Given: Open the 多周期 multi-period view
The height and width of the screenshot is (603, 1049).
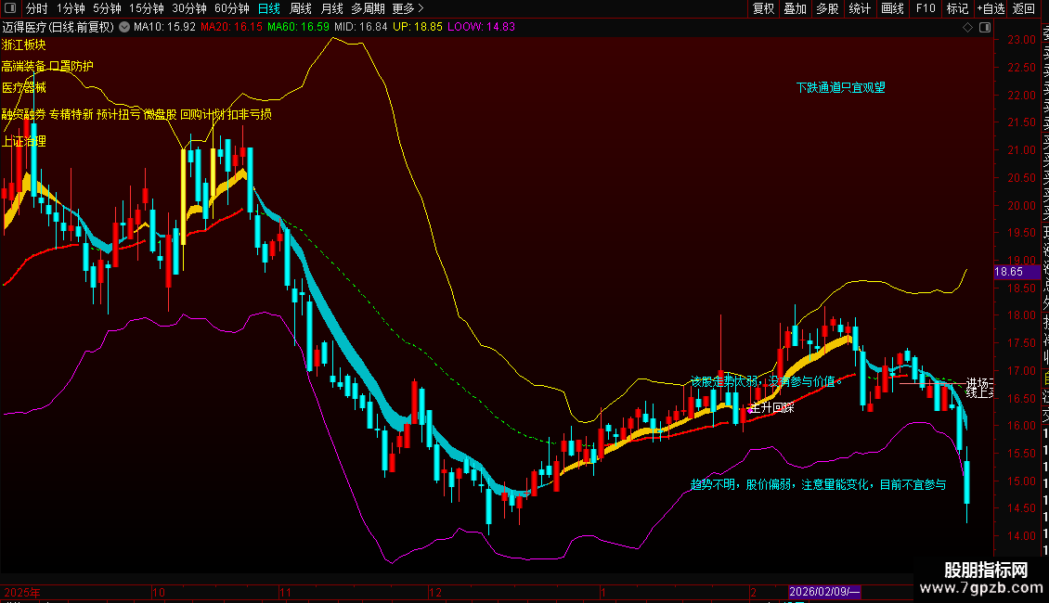Looking at the screenshot, I should tap(368, 8).
